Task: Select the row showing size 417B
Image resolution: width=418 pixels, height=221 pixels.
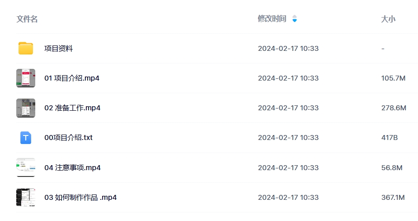Action: tap(217, 138)
